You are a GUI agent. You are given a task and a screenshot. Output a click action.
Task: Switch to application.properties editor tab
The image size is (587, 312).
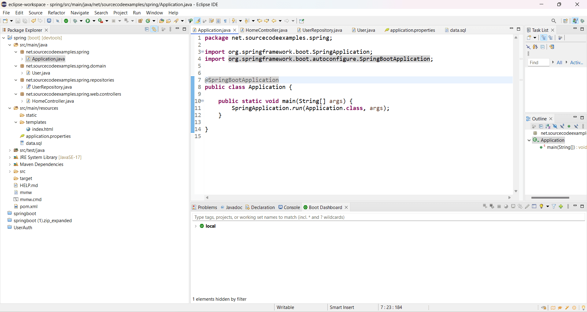point(410,30)
